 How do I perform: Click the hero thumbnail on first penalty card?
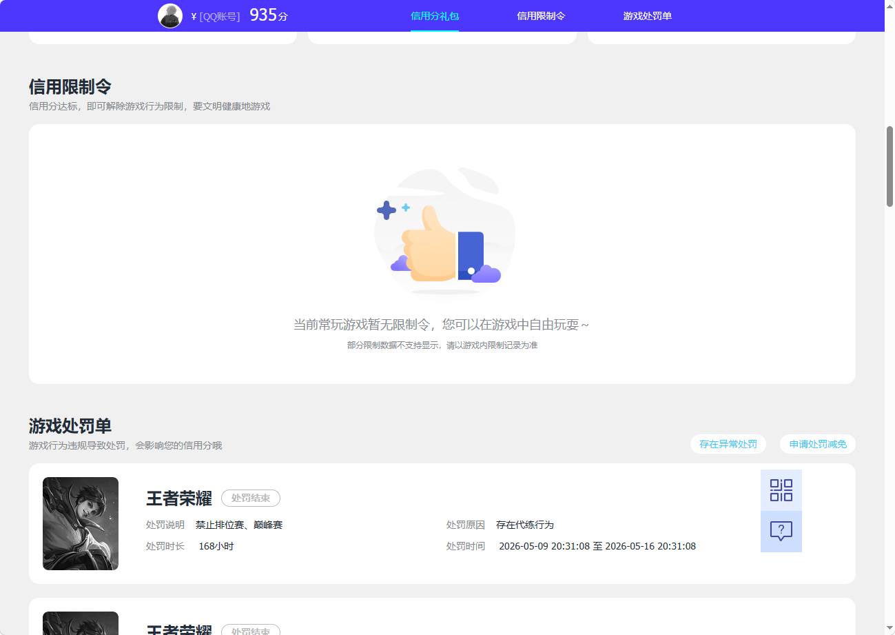coord(81,523)
